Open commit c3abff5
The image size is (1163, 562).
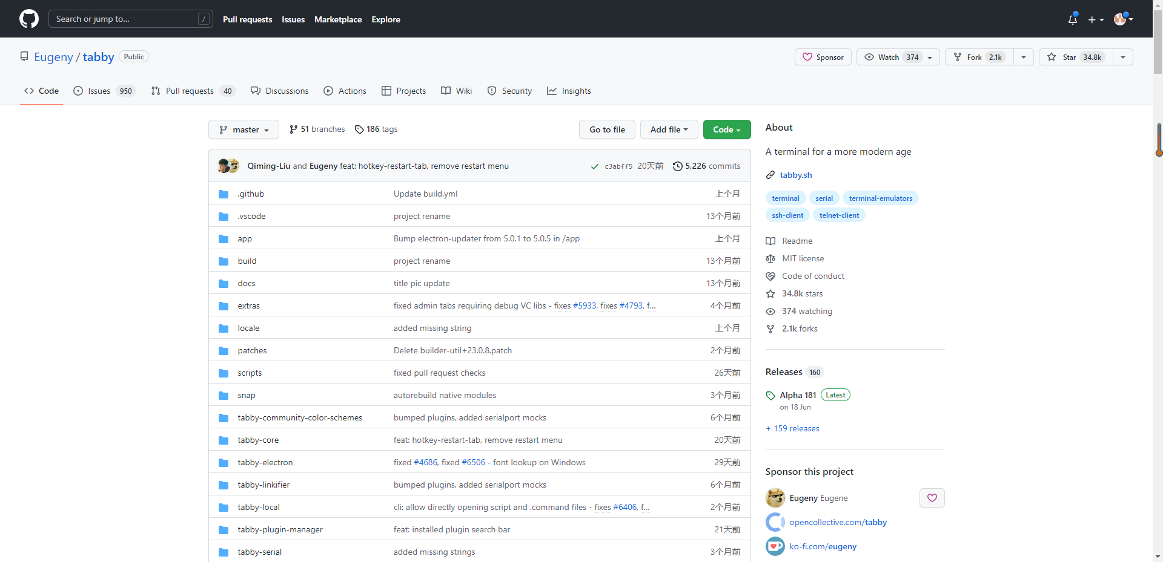point(618,166)
